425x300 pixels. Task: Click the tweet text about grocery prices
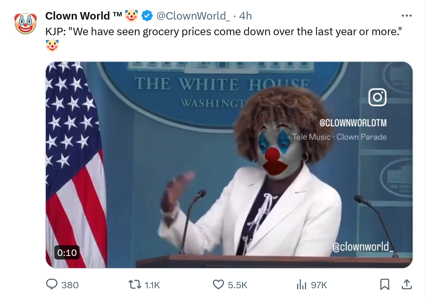pos(224,32)
